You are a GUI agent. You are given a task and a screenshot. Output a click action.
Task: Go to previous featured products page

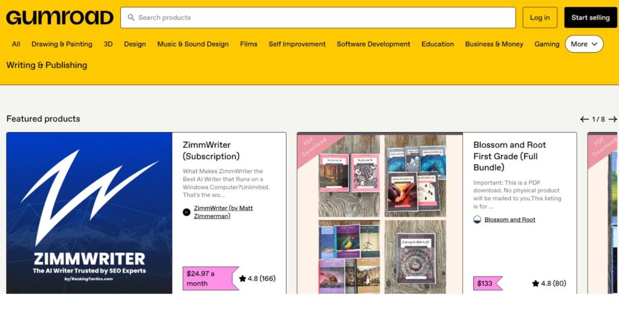pos(585,119)
